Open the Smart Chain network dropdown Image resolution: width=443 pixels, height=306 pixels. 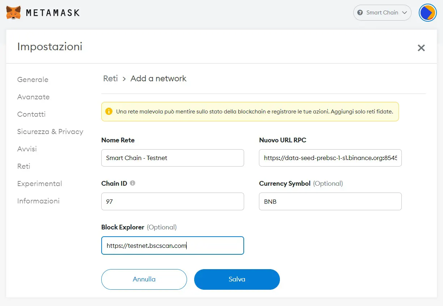click(x=382, y=13)
